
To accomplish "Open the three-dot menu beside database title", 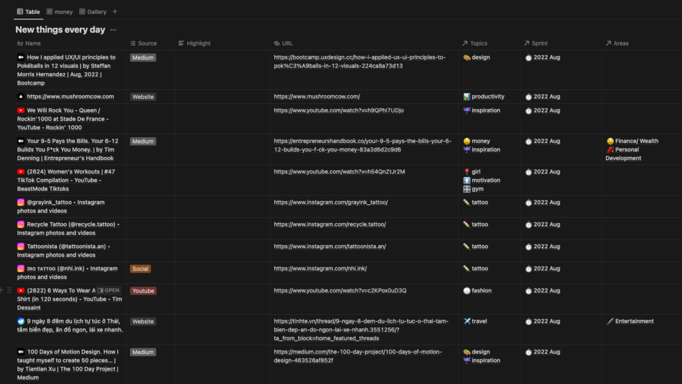I will click(x=113, y=30).
